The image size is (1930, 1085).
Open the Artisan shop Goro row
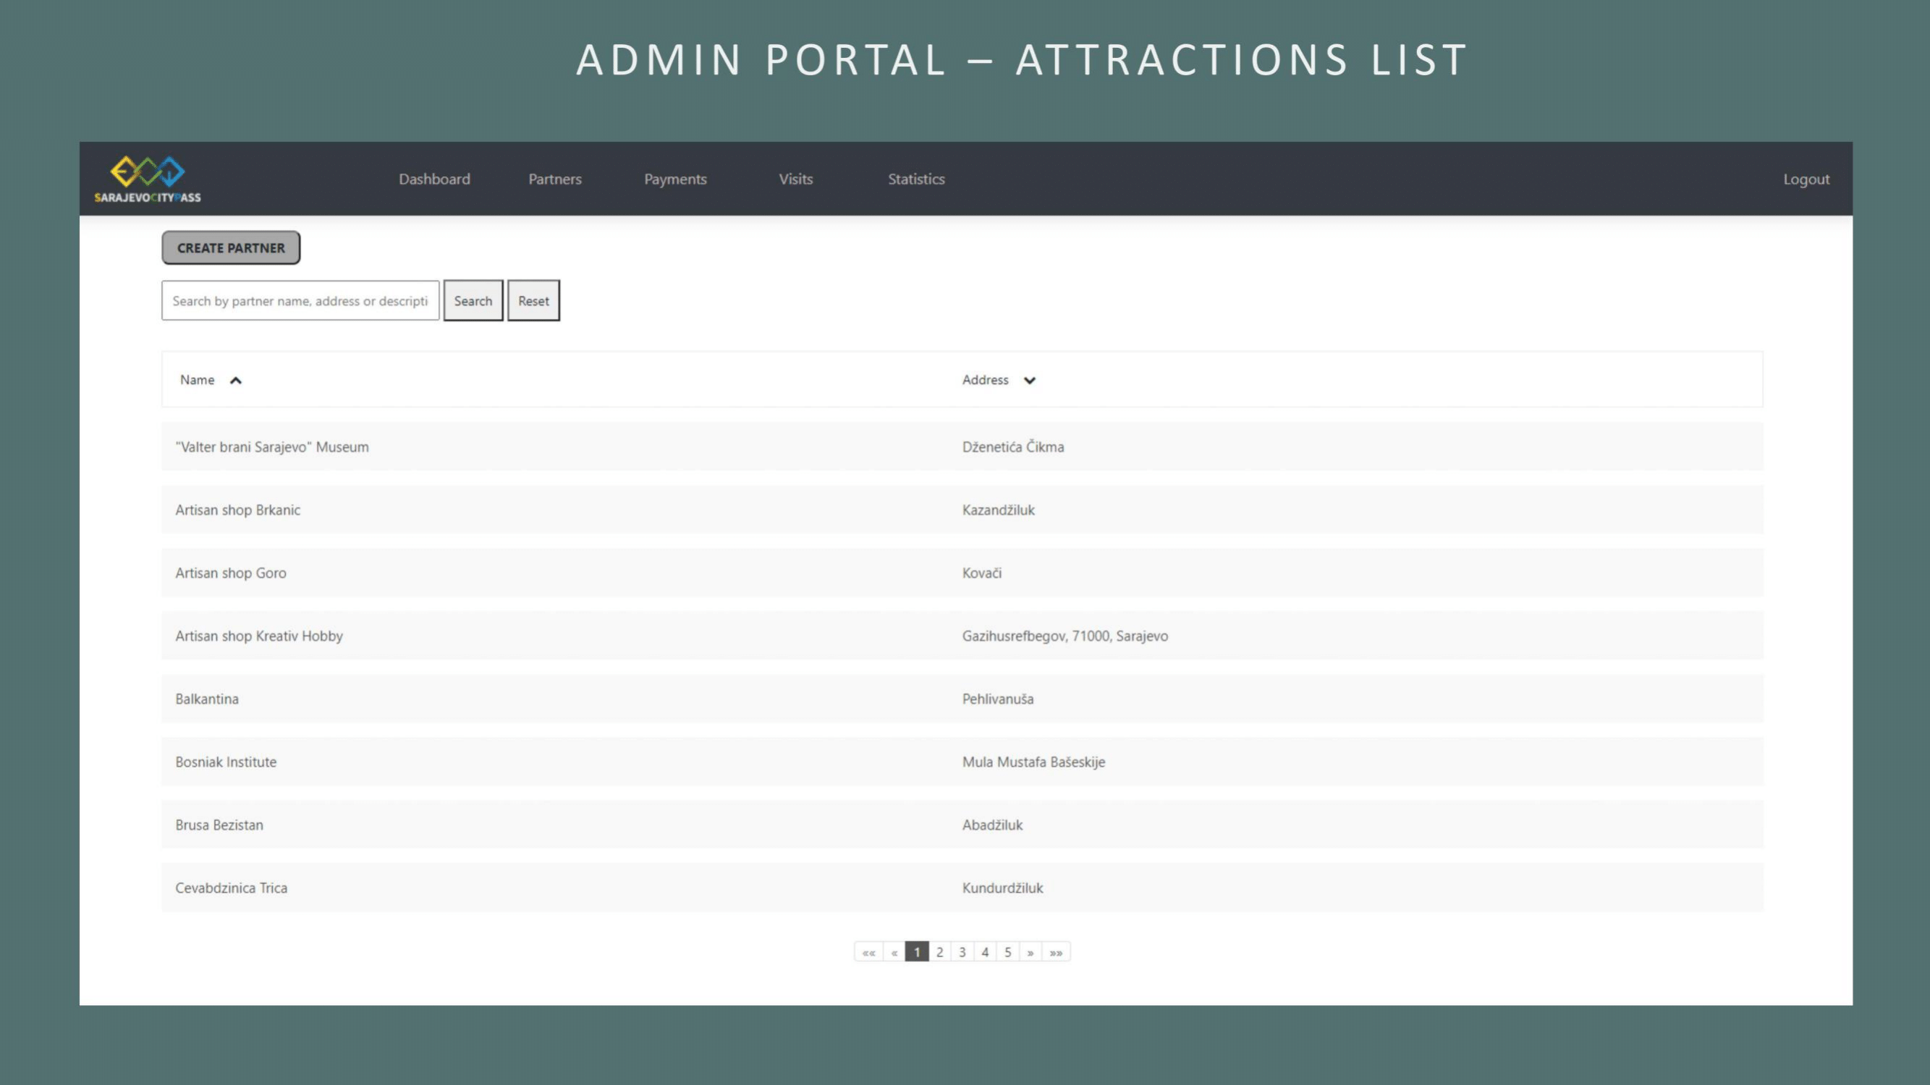coord(962,573)
